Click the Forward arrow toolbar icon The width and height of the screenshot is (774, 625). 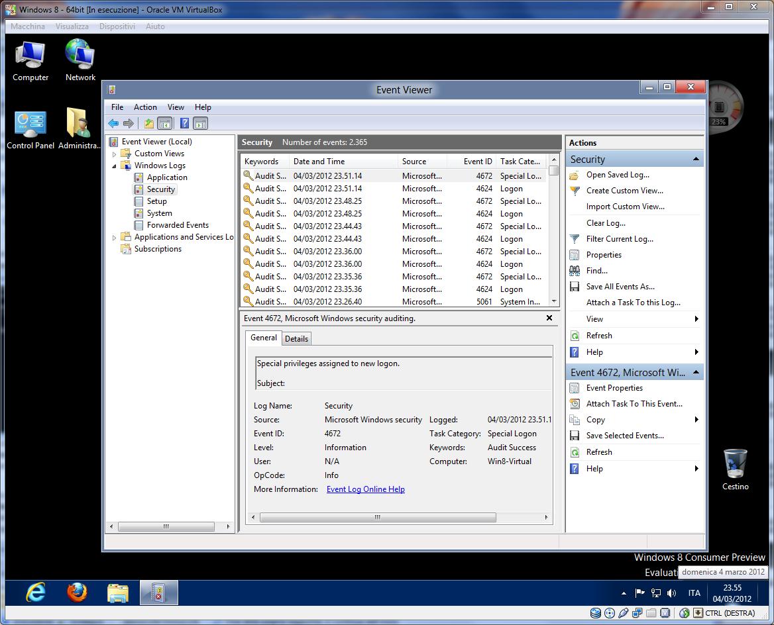coord(129,123)
